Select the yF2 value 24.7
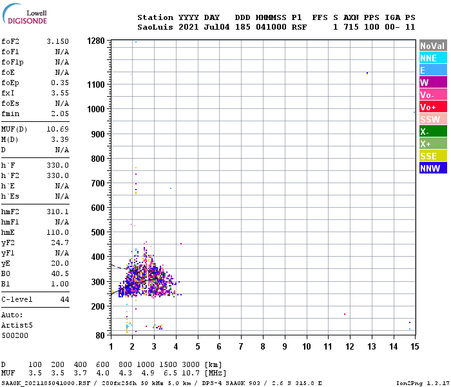451x387 pixels. click(x=60, y=243)
